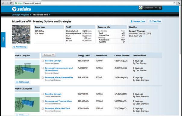Open Baseline Concept owned by Sean Brennan

click(53, 94)
